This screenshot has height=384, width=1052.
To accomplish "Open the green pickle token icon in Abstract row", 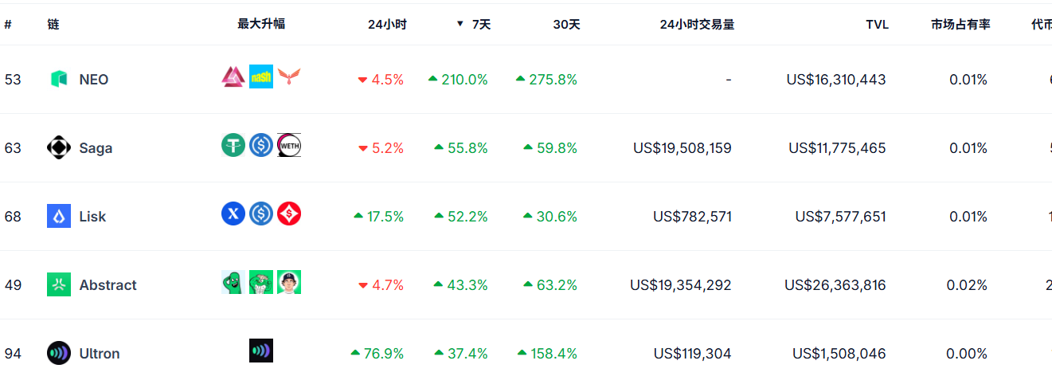I will pos(233,282).
